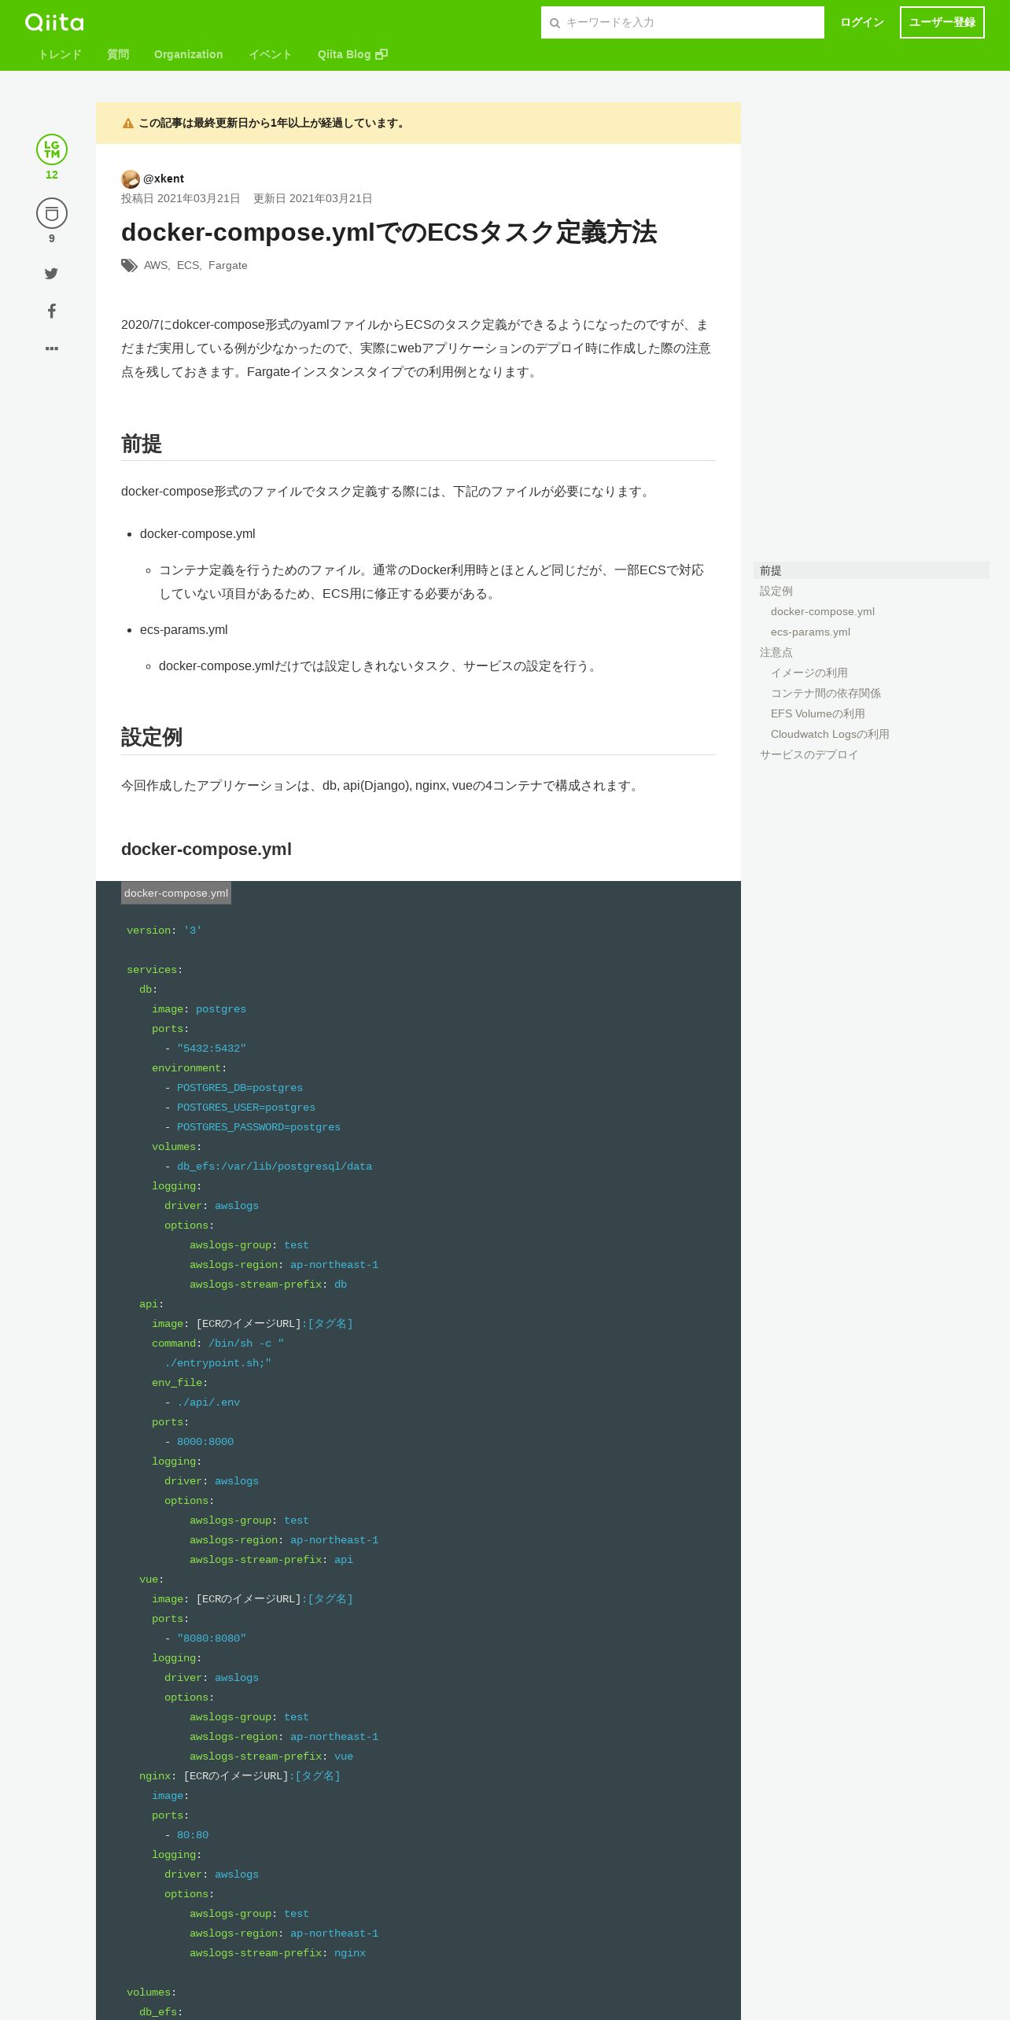Screen dimensions: 1010x2020
Task: Jump to サービスのデプロイ in contents
Action: 809,754
